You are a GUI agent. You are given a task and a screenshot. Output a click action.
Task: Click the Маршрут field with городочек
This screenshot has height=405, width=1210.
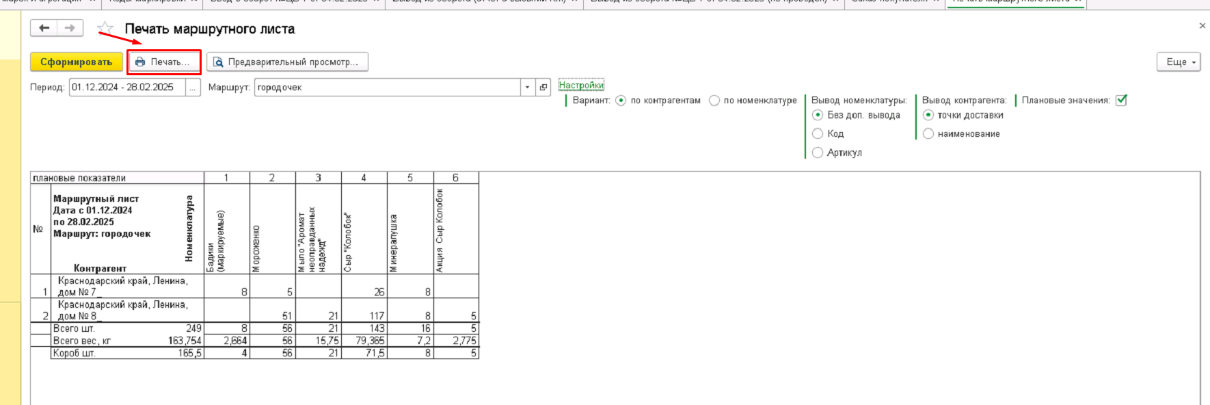point(387,87)
